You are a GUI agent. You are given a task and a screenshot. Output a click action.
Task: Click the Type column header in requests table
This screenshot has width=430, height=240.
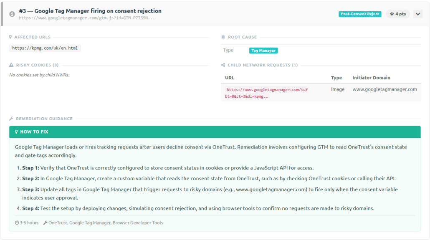pyautogui.click(x=336, y=78)
